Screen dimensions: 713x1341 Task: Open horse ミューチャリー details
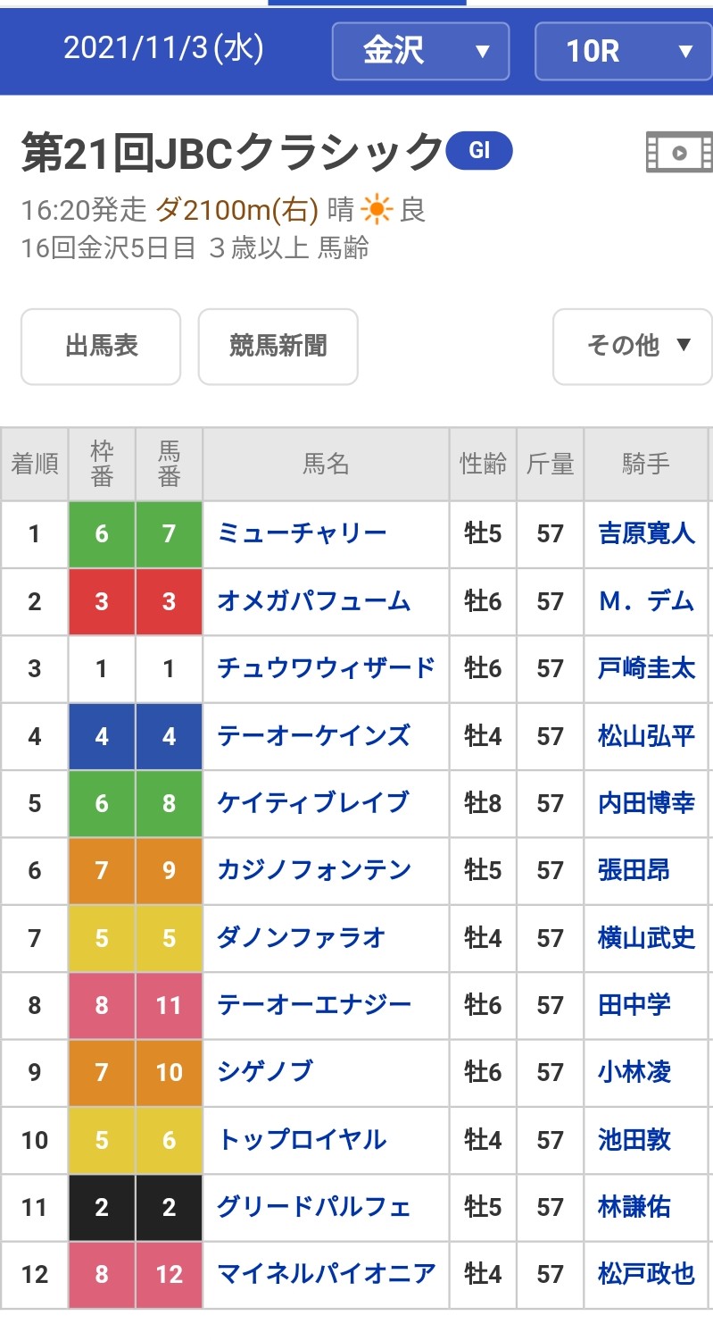coord(302,534)
